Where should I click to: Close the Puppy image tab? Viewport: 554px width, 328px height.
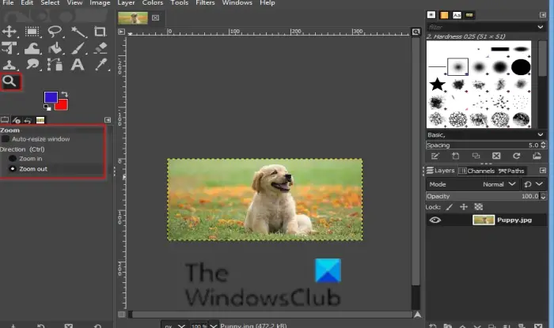[x=155, y=17]
